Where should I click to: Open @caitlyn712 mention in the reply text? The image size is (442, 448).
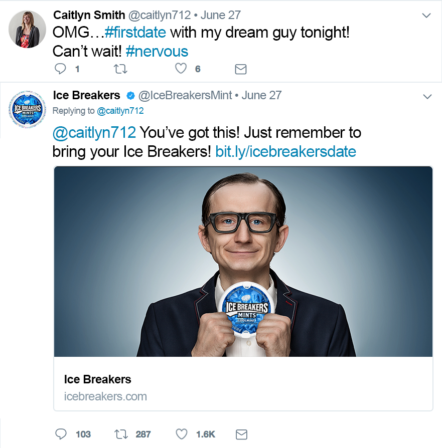[94, 133]
